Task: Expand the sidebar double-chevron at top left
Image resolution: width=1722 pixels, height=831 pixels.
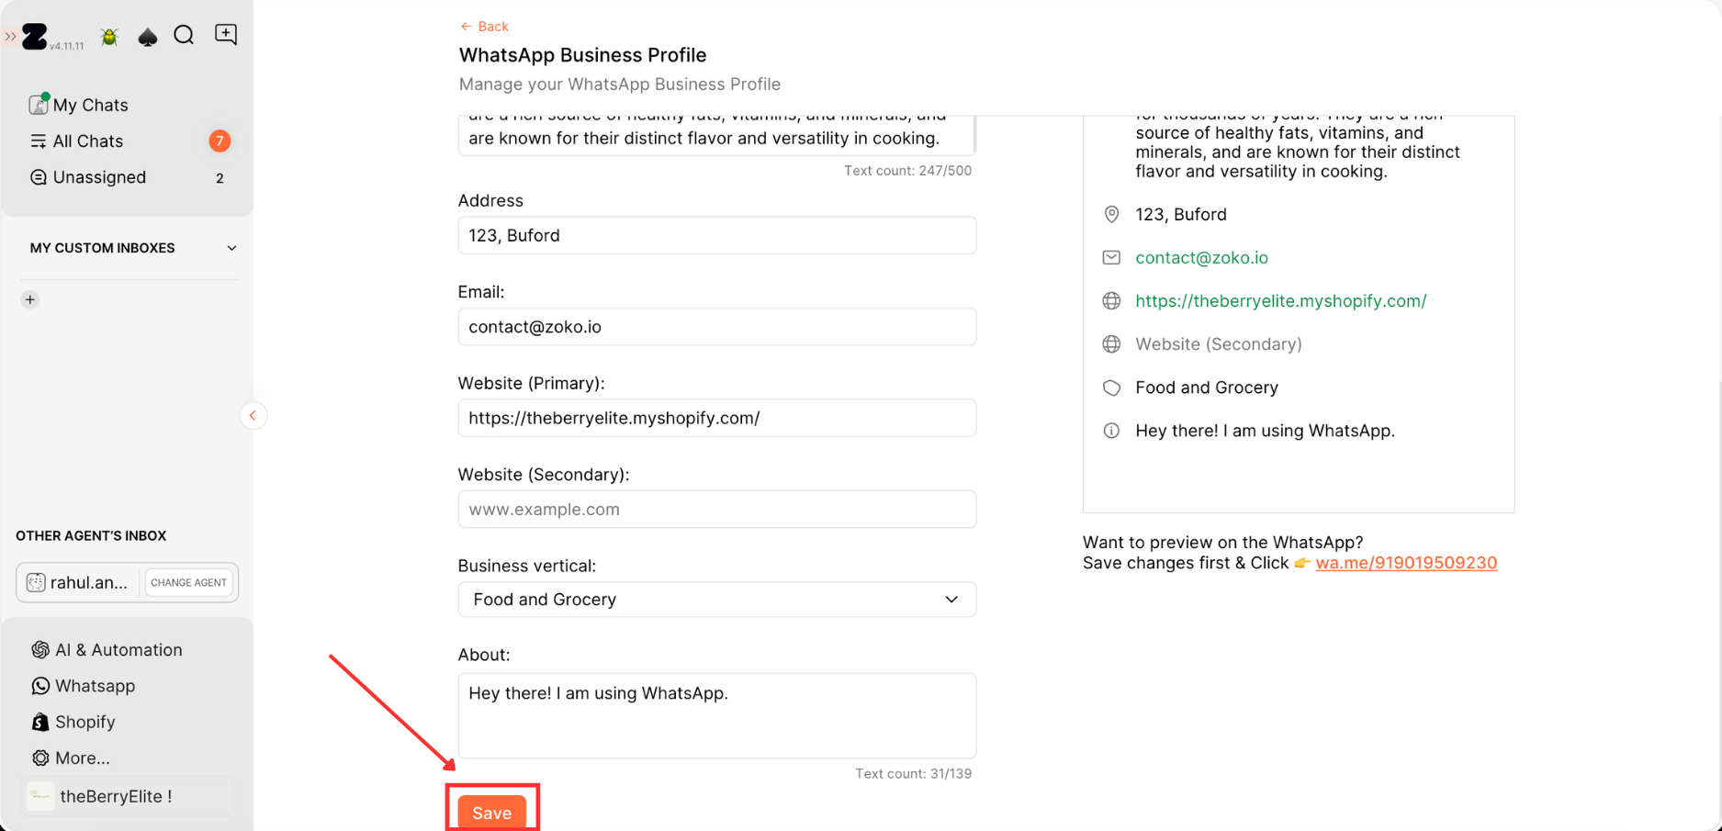Action: [x=10, y=37]
